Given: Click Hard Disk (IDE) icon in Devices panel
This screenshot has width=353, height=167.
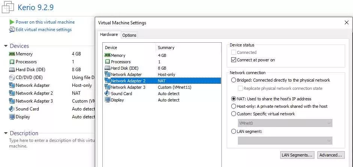Looking at the screenshot, I should tap(12, 70).
